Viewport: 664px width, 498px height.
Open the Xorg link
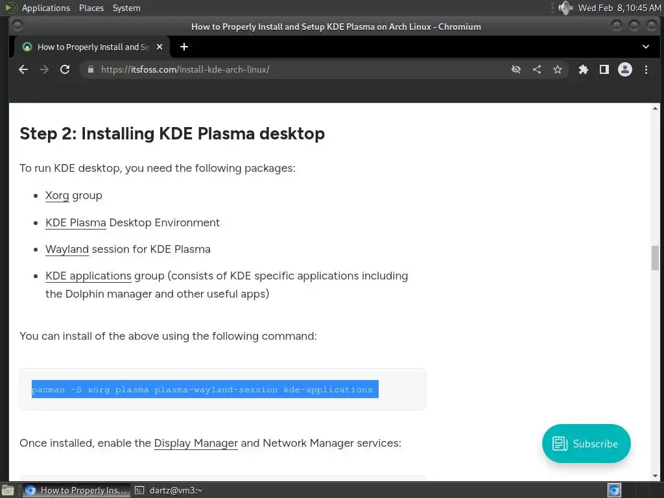point(57,196)
